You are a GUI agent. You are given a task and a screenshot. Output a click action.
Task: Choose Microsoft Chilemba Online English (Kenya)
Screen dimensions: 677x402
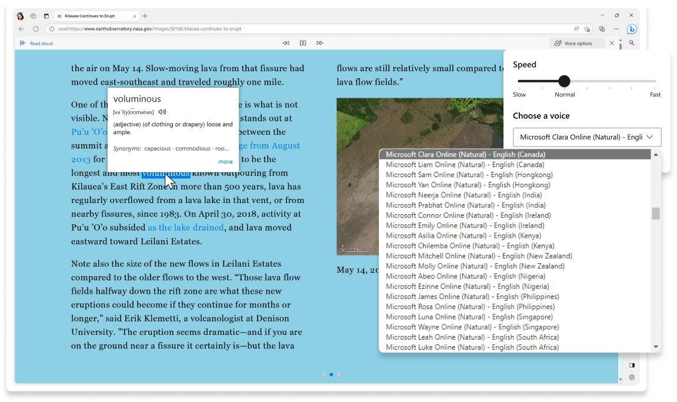point(515,246)
